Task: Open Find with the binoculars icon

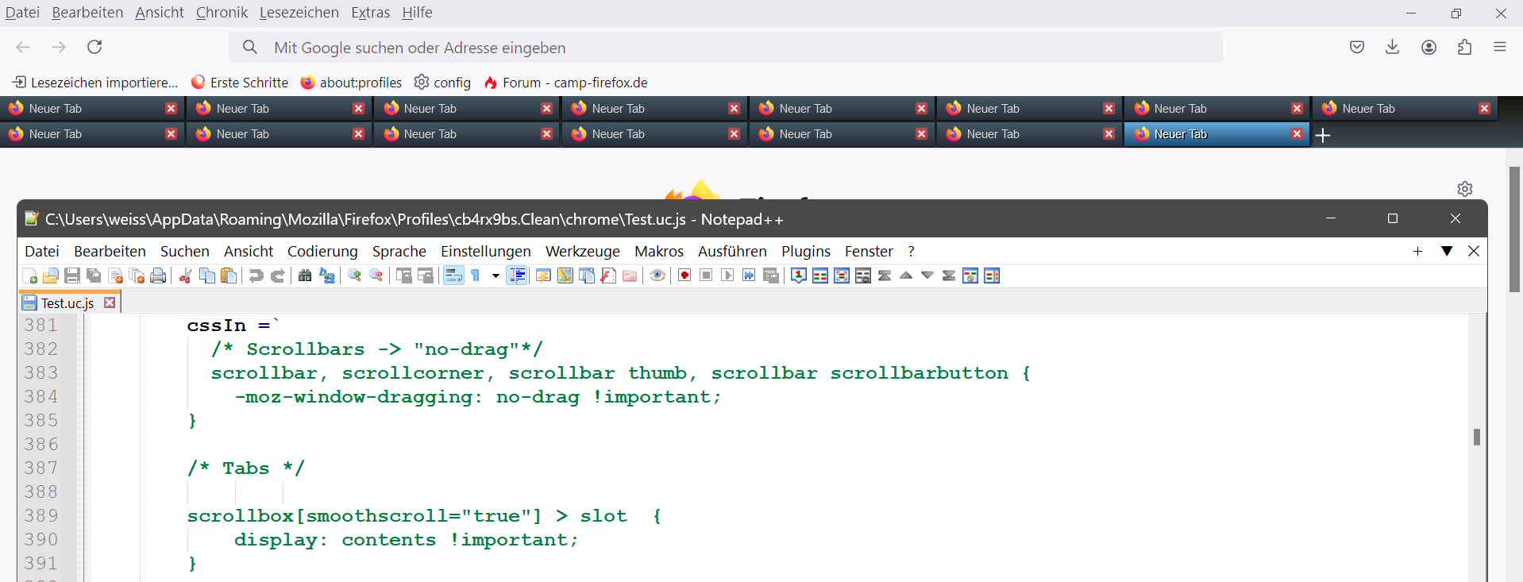Action: click(305, 276)
